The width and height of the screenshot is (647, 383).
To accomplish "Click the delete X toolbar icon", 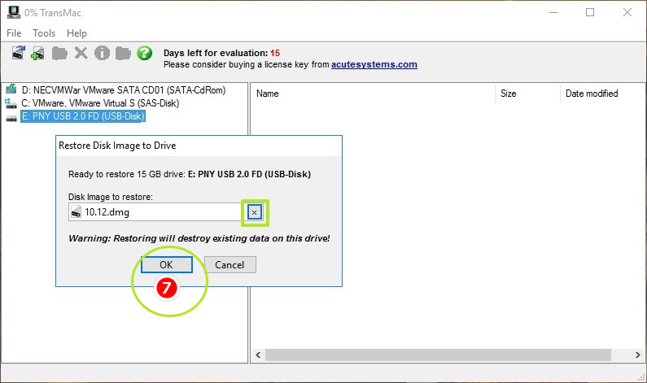I will 81,53.
